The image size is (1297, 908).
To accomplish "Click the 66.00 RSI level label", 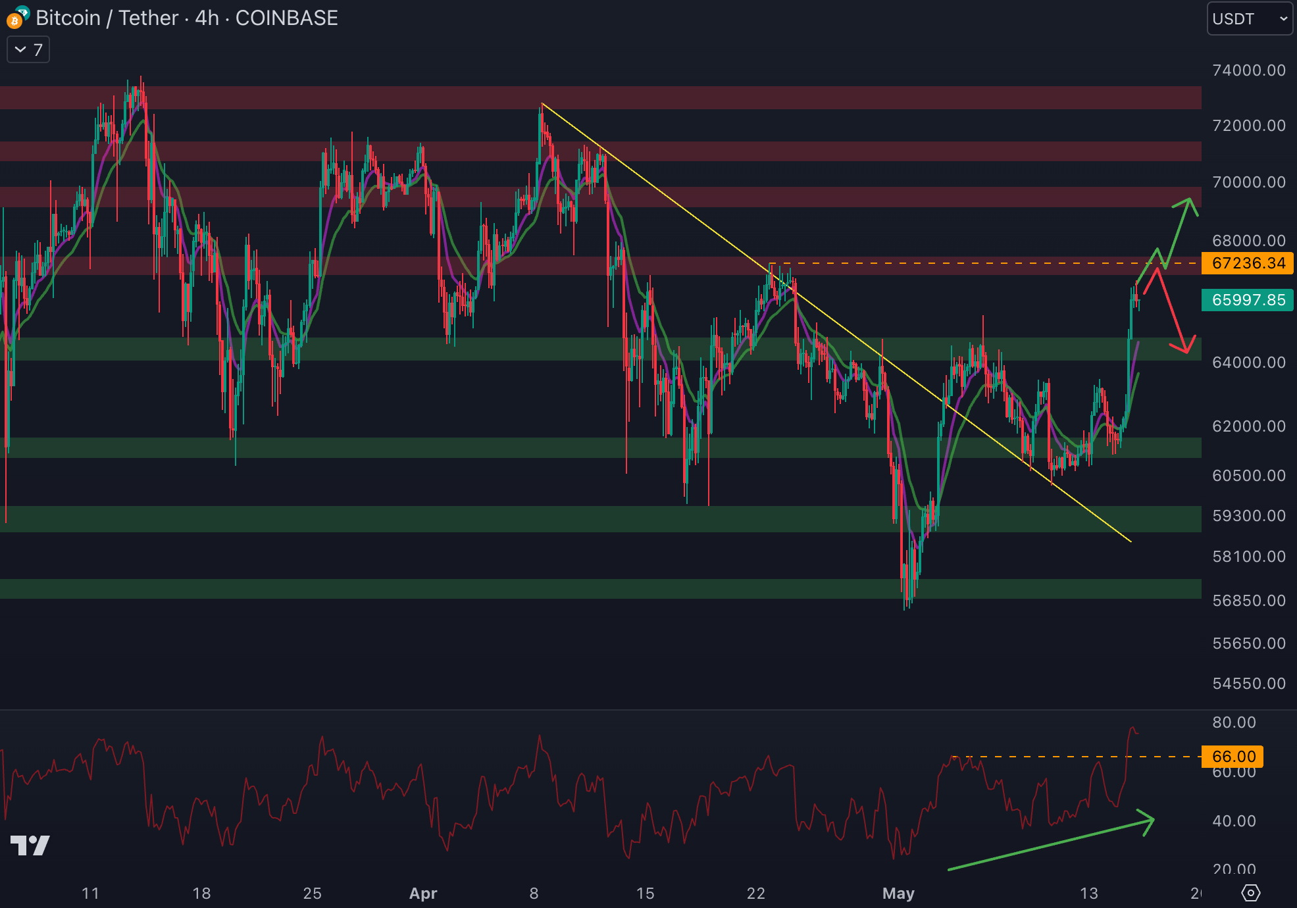I will pyautogui.click(x=1233, y=757).
